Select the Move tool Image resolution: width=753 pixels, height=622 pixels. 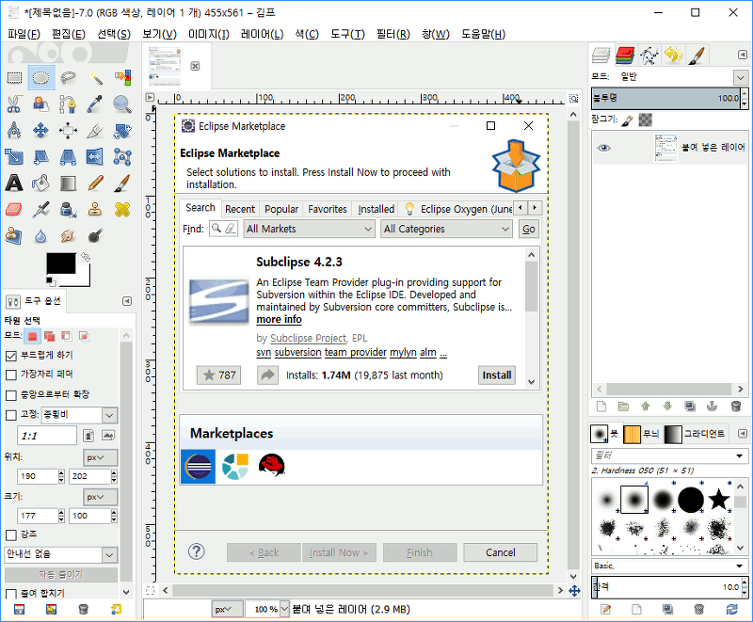[40, 130]
